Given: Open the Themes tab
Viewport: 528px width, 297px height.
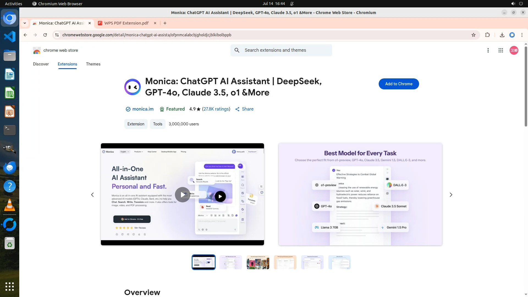Looking at the screenshot, I should (x=93, y=64).
